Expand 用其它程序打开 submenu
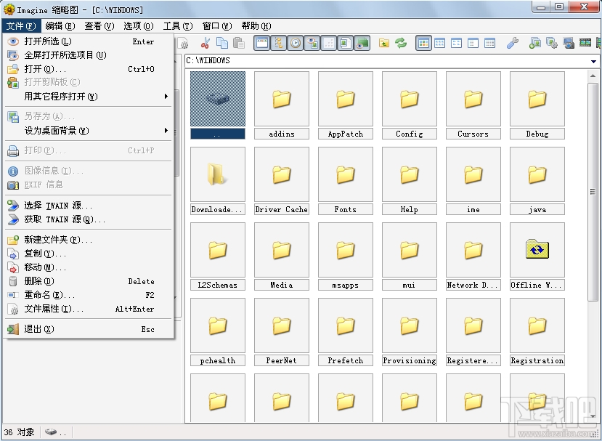 166,96
